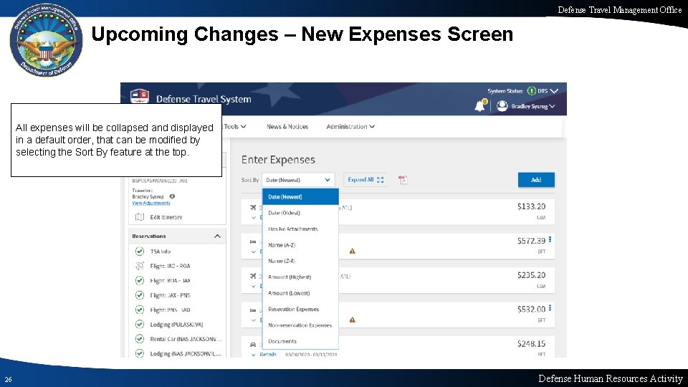Select Name (A-Z) sort option
This screenshot has width=688, height=387.
pos(300,245)
